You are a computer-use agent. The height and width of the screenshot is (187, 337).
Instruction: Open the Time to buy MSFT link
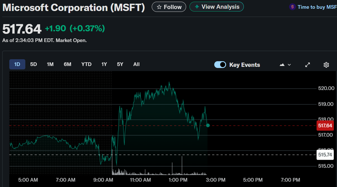tap(317, 7)
